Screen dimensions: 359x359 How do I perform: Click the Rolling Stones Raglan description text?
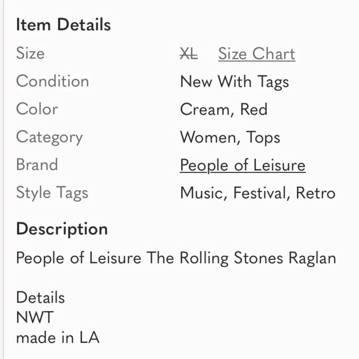tap(176, 258)
